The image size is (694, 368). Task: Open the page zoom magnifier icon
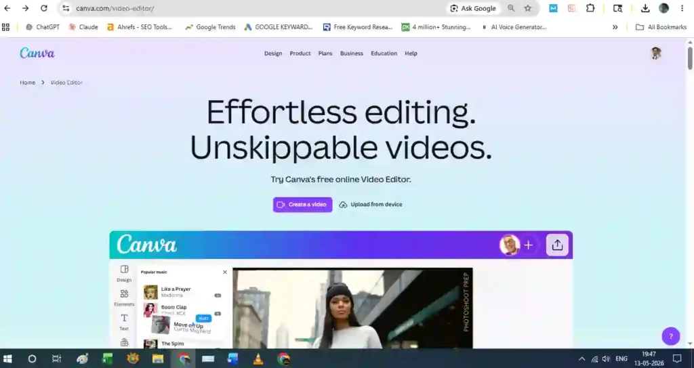click(x=511, y=8)
